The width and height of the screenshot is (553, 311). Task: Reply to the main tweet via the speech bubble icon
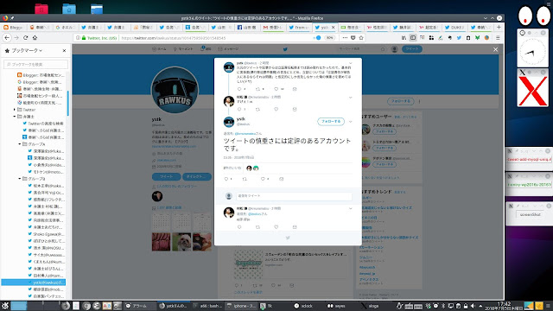[226, 179]
